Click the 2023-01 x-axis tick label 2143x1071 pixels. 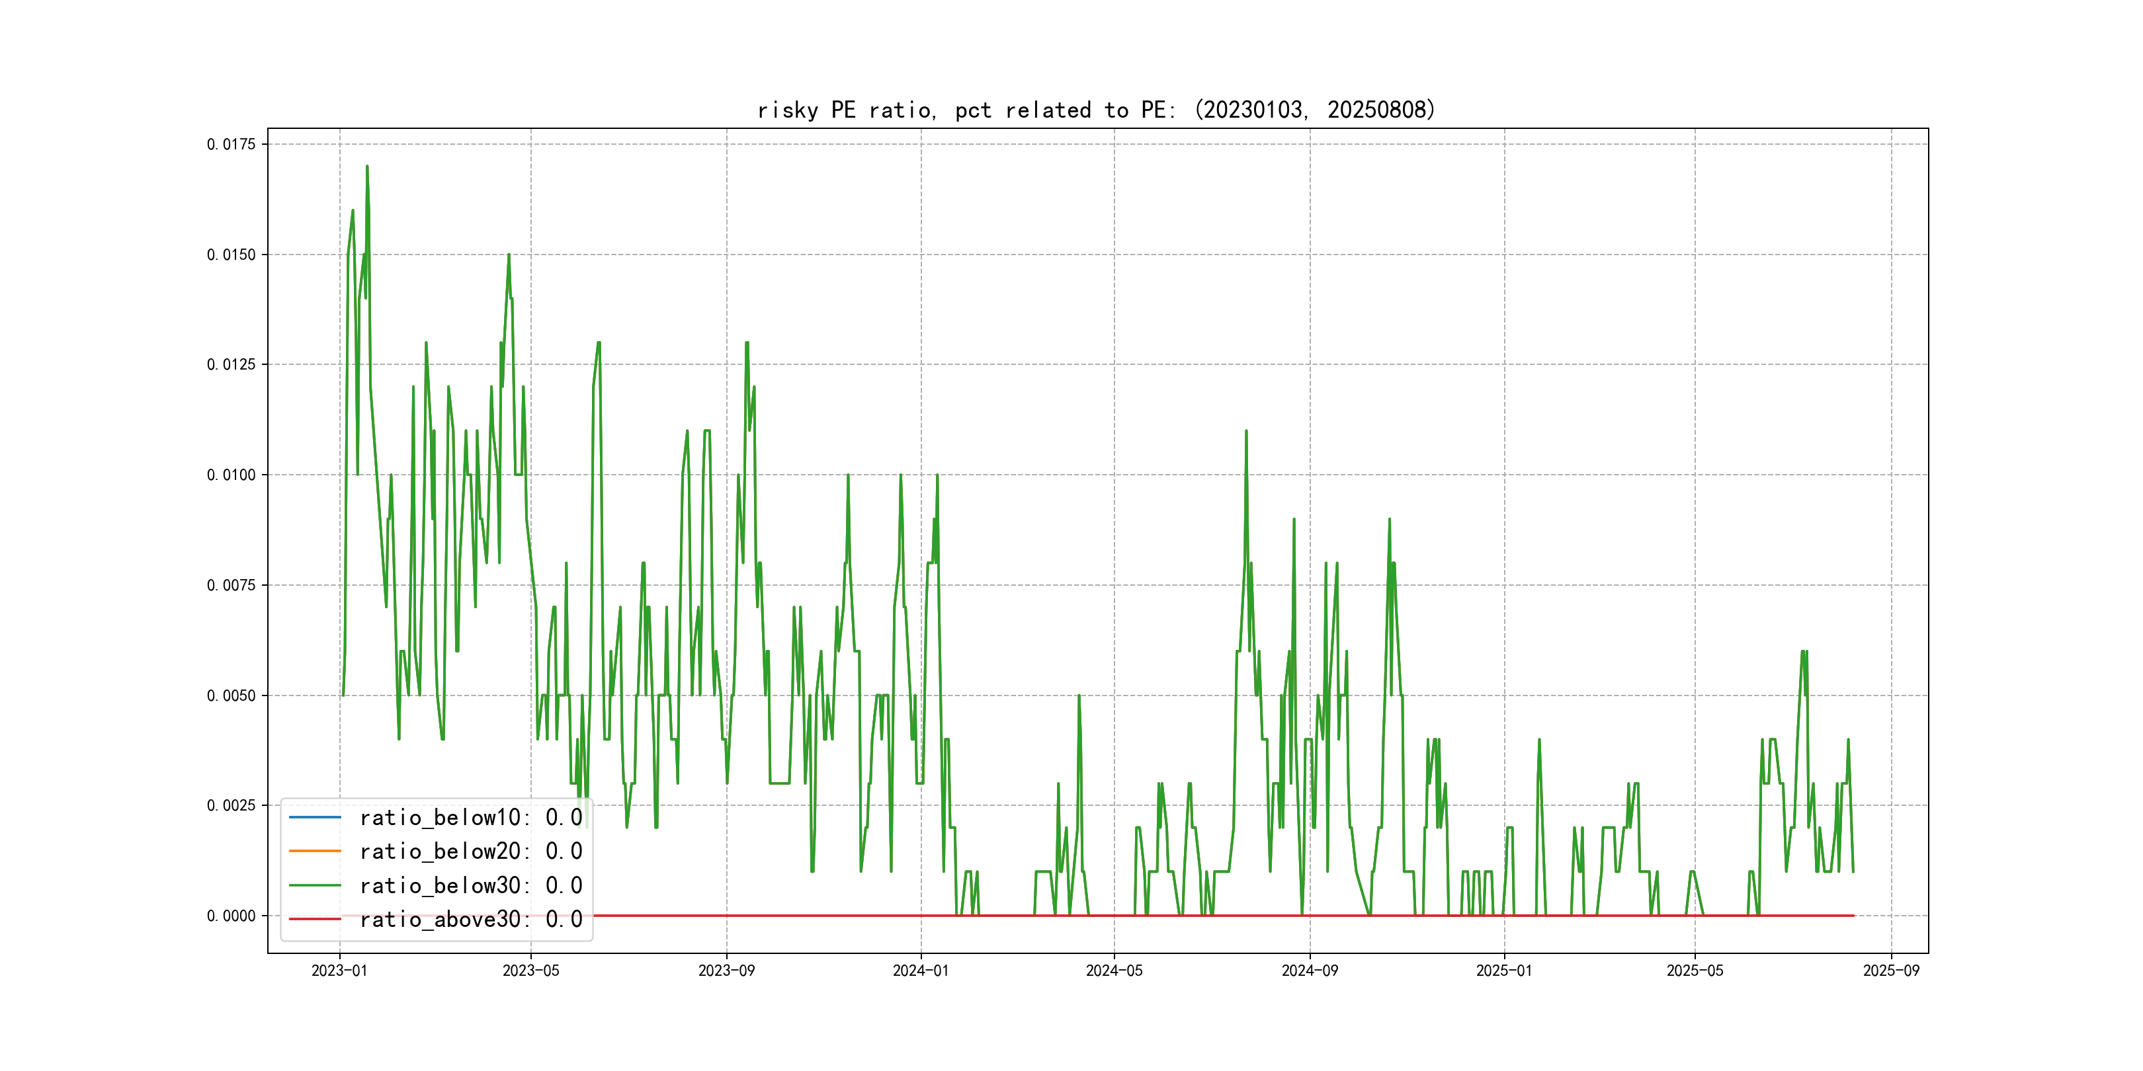[339, 971]
